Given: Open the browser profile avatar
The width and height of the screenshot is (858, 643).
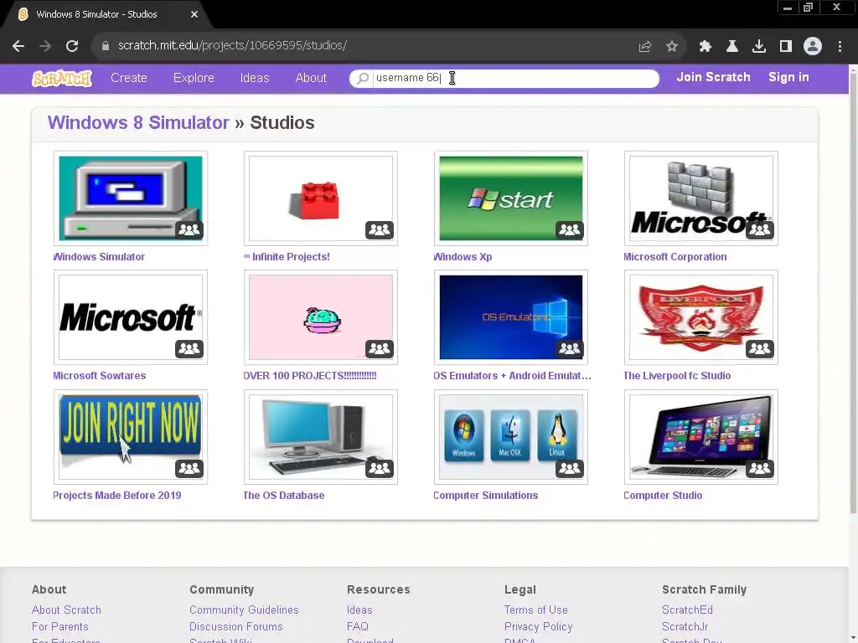Looking at the screenshot, I should coord(813,46).
